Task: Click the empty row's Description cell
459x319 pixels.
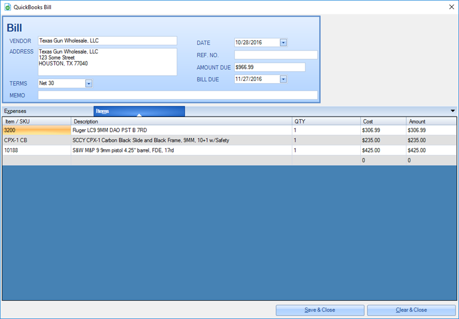Action: (181, 161)
